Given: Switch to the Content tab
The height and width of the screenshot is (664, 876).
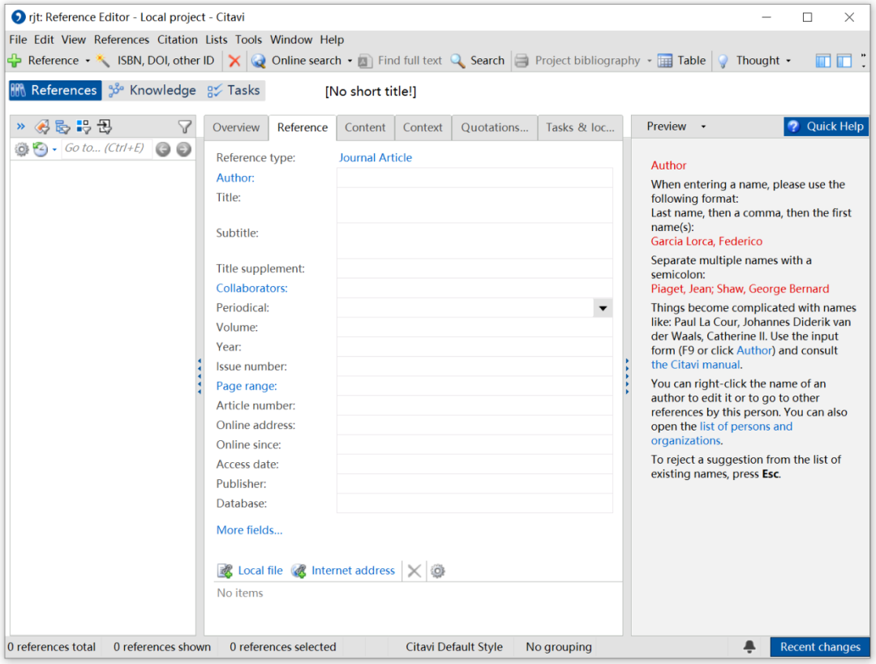Looking at the screenshot, I should [365, 127].
